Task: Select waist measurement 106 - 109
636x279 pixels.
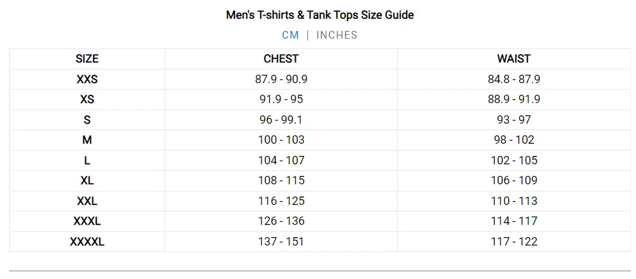Action: 513,180
